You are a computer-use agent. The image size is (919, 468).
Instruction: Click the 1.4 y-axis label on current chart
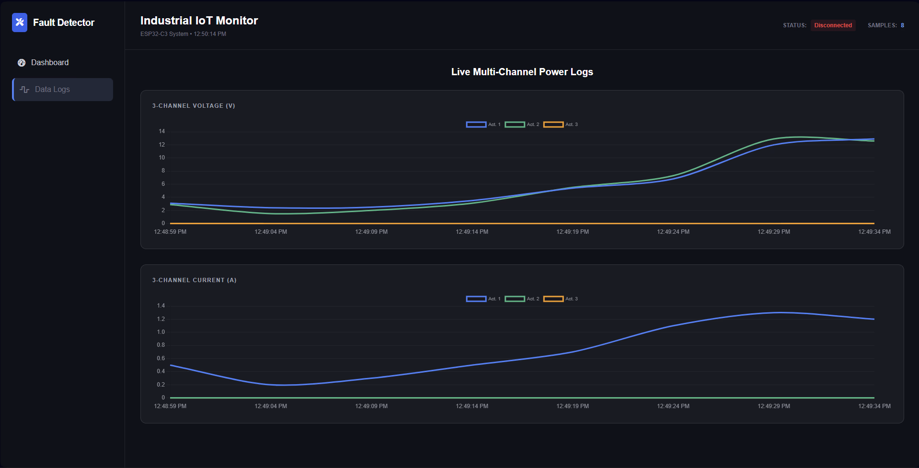click(x=161, y=306)
